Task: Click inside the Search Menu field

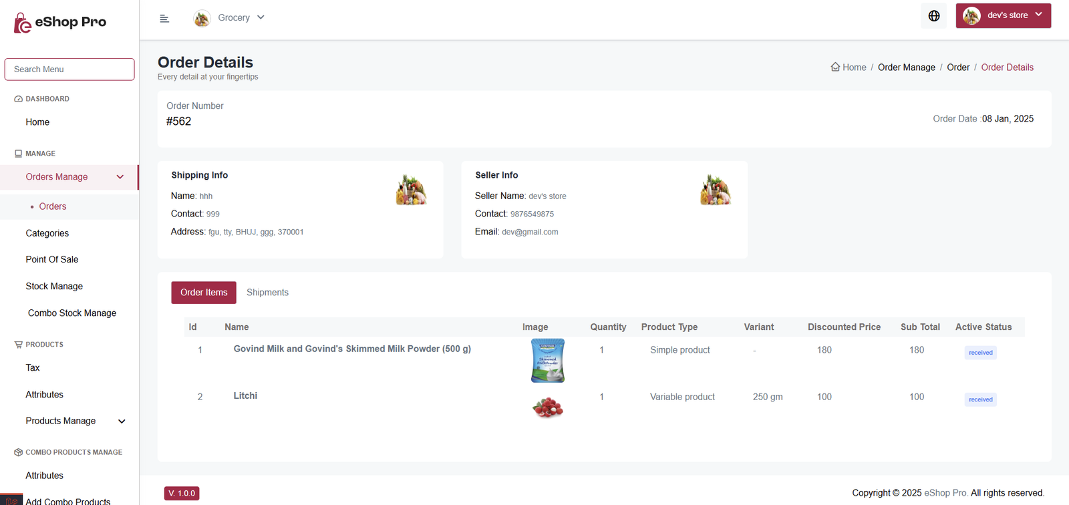Action: [69, 69]
